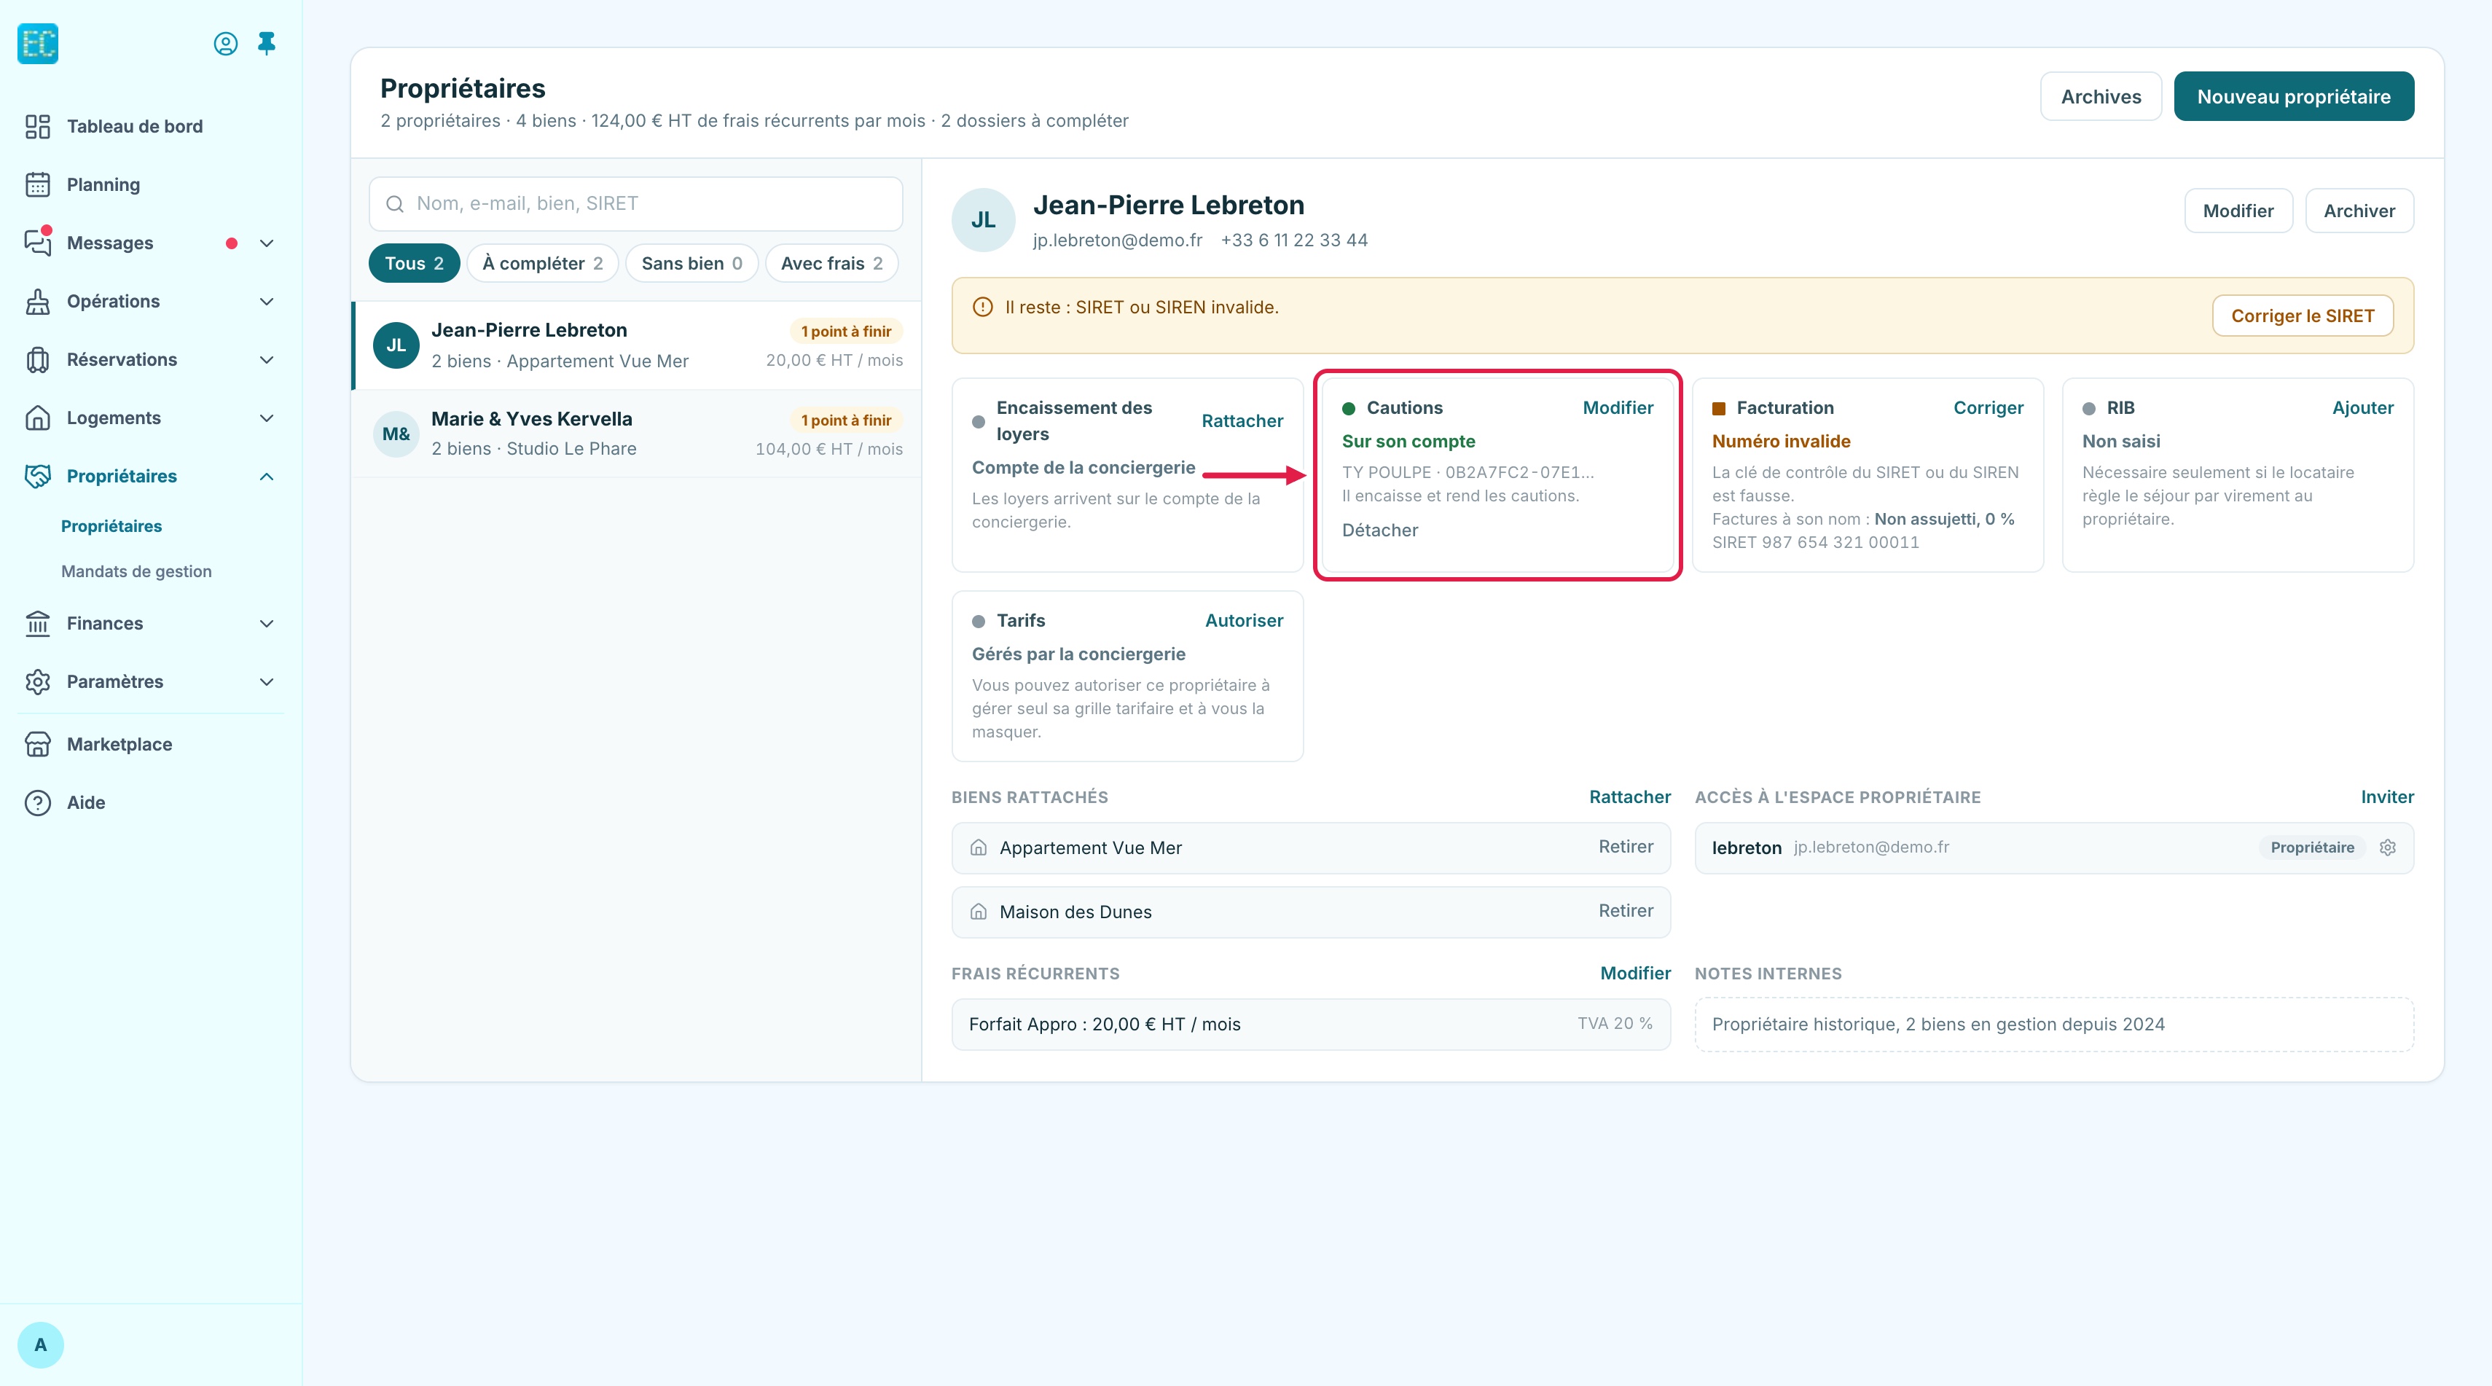2492x1386 pixels.
Task: Expand the Logements submenu chevron
Action: click(267, 418)
